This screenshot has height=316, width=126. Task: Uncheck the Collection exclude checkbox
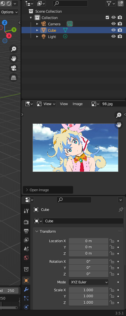[107, 17]
